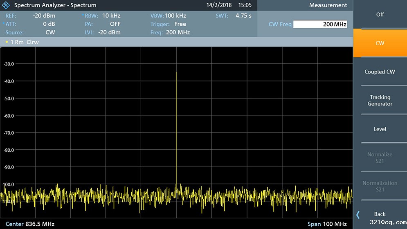Click the SWT value 4.75 s
This screenshot has height=229, width=407.
[243, 16]
